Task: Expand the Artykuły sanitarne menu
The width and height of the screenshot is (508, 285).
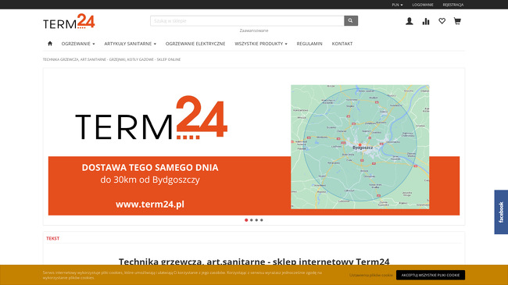Action: (x=130, y=44)
